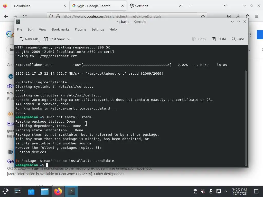Go back in Firefox
263x197 pixels.
click(6, 16)
